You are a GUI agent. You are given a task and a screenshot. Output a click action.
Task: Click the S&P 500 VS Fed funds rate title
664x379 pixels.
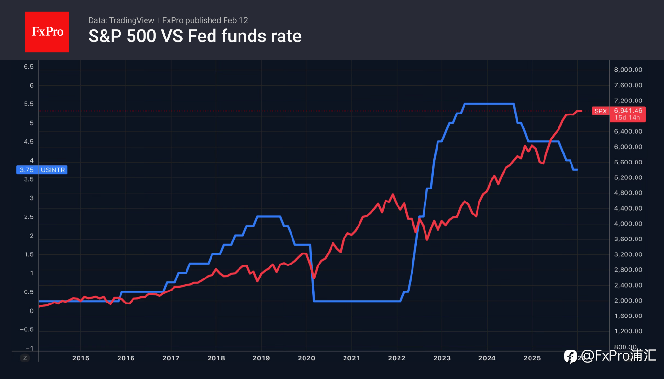tap(195, 36)
